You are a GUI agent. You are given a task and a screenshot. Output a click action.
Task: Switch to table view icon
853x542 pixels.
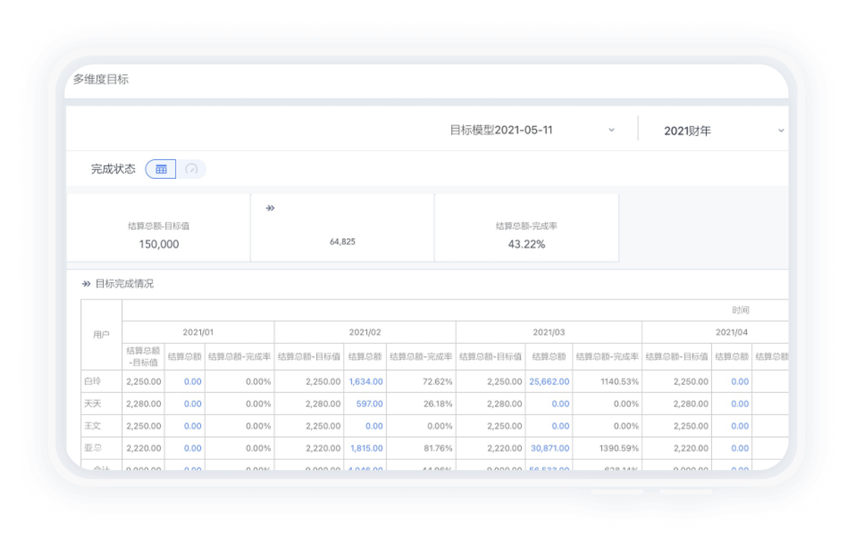pos(161,169)
